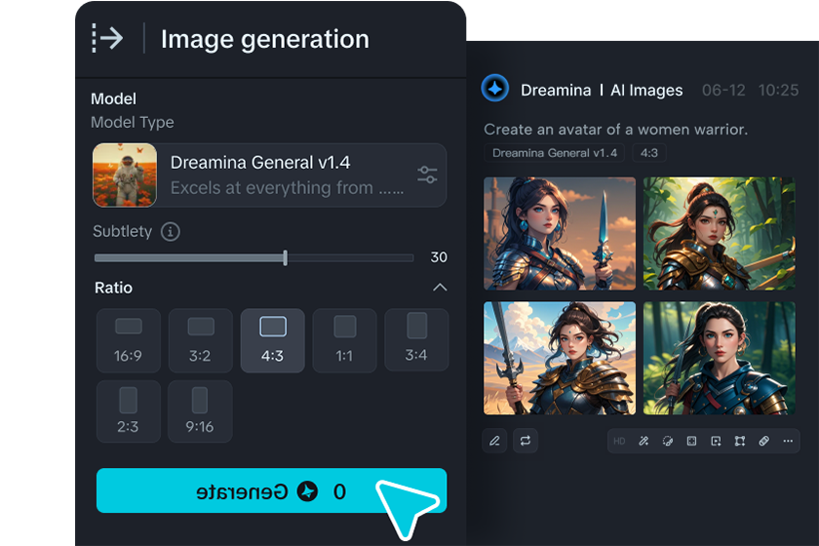819x546 pixels.
Task: Adjust the Subtlety slider handle
Action: (285, 257)
